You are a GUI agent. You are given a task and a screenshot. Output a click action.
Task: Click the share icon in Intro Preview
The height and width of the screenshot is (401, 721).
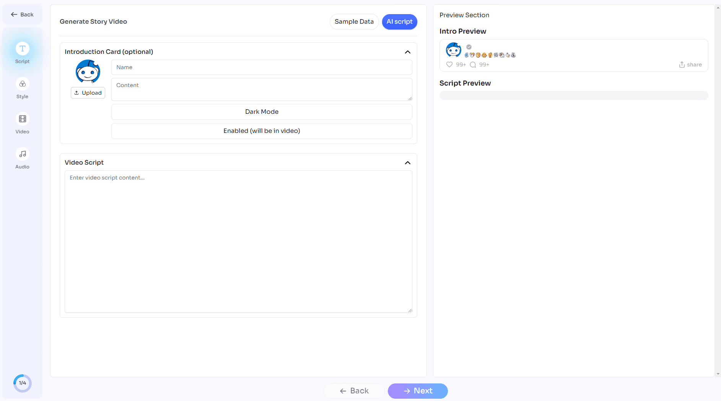682,65
